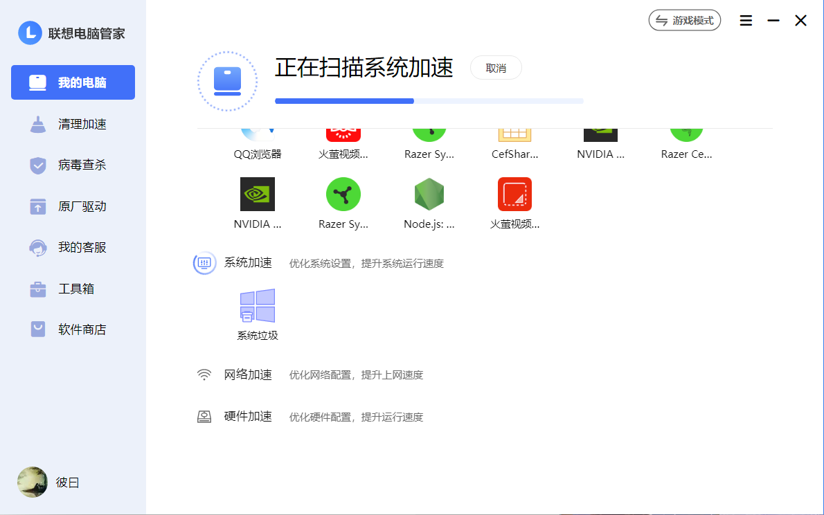Open 原厂驱动 from the sidebar
824x515 pixels.
[x=73, y=206]
